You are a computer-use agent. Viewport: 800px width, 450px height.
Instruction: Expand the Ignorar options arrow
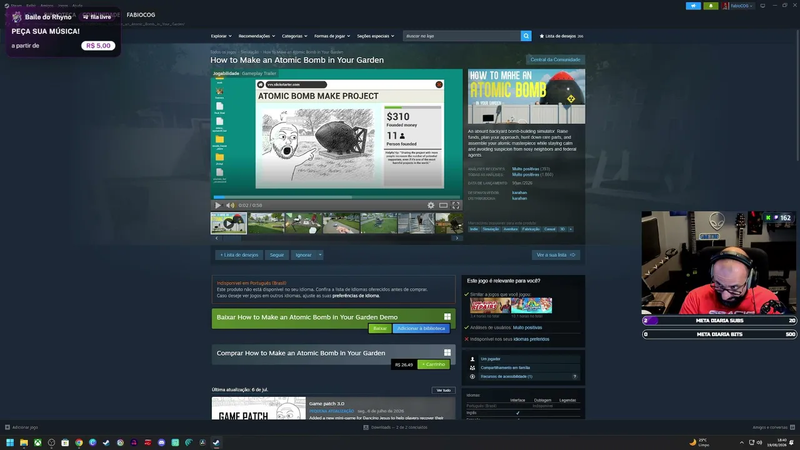[x=320, y=255]
